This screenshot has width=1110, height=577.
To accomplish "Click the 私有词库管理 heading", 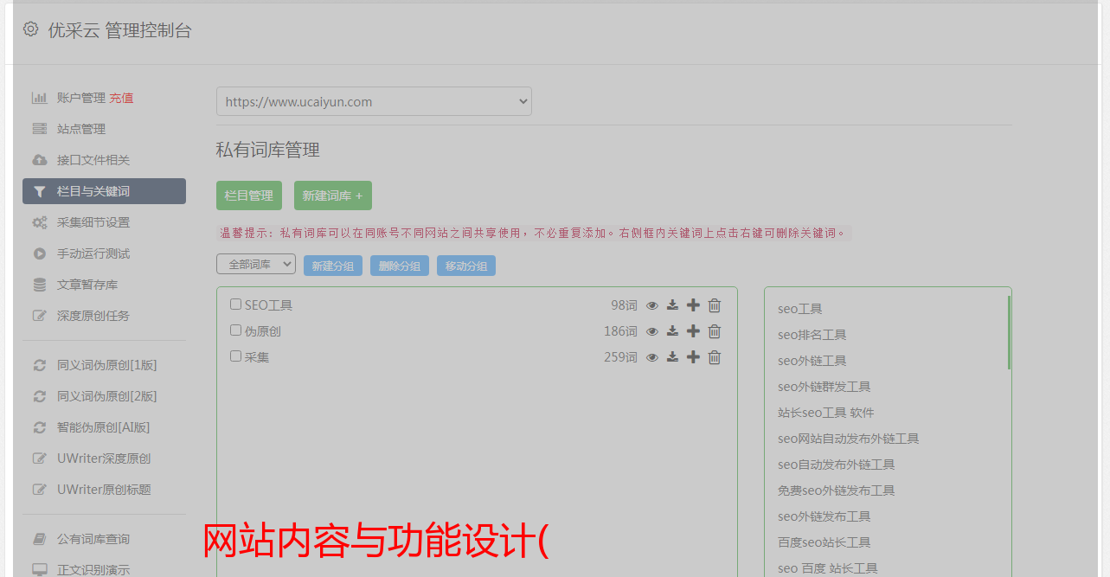I will tap(268, 150).
